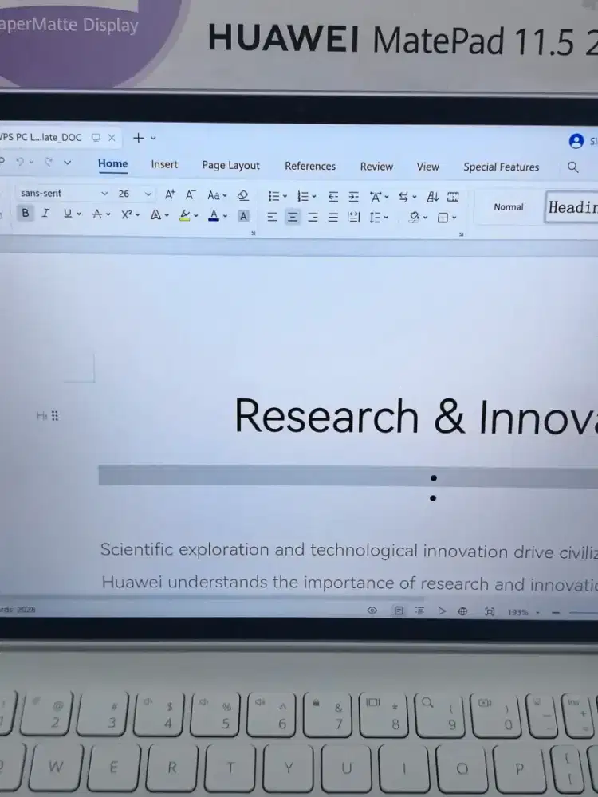Decrease font size with A- icon
The image size is (598, 797).
191,194
